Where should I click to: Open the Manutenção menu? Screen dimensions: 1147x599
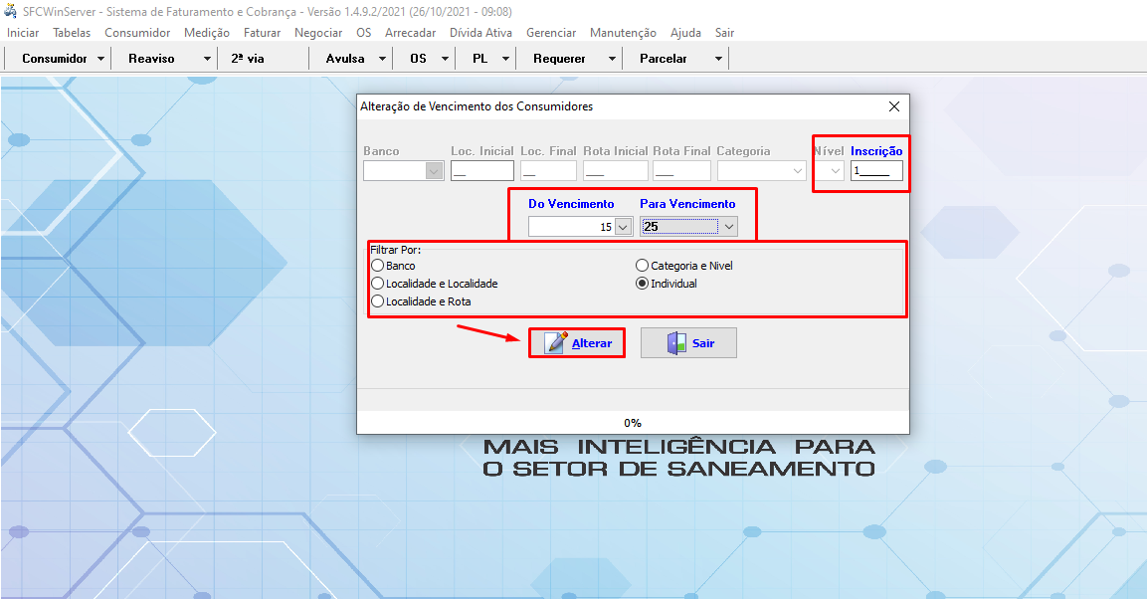623,33
